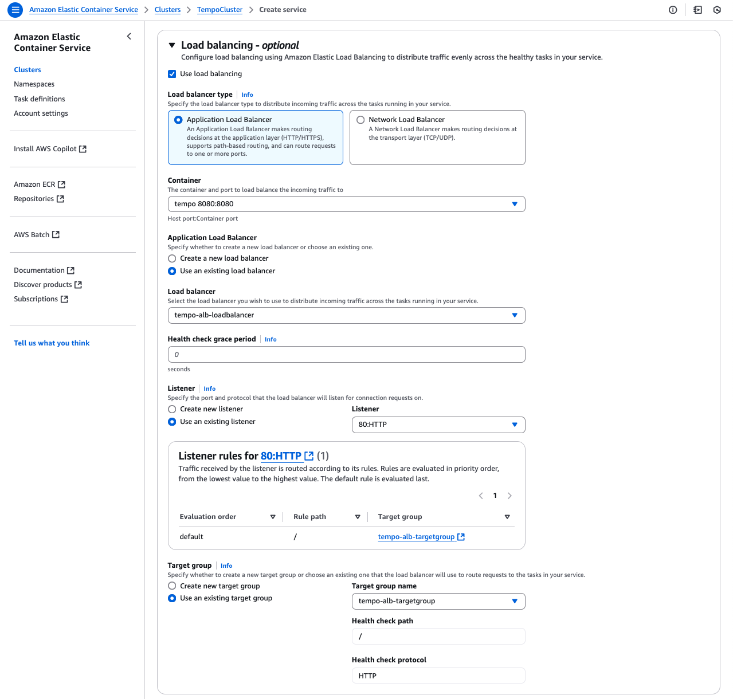Choose Create a new load balancer

coord(172,258)
